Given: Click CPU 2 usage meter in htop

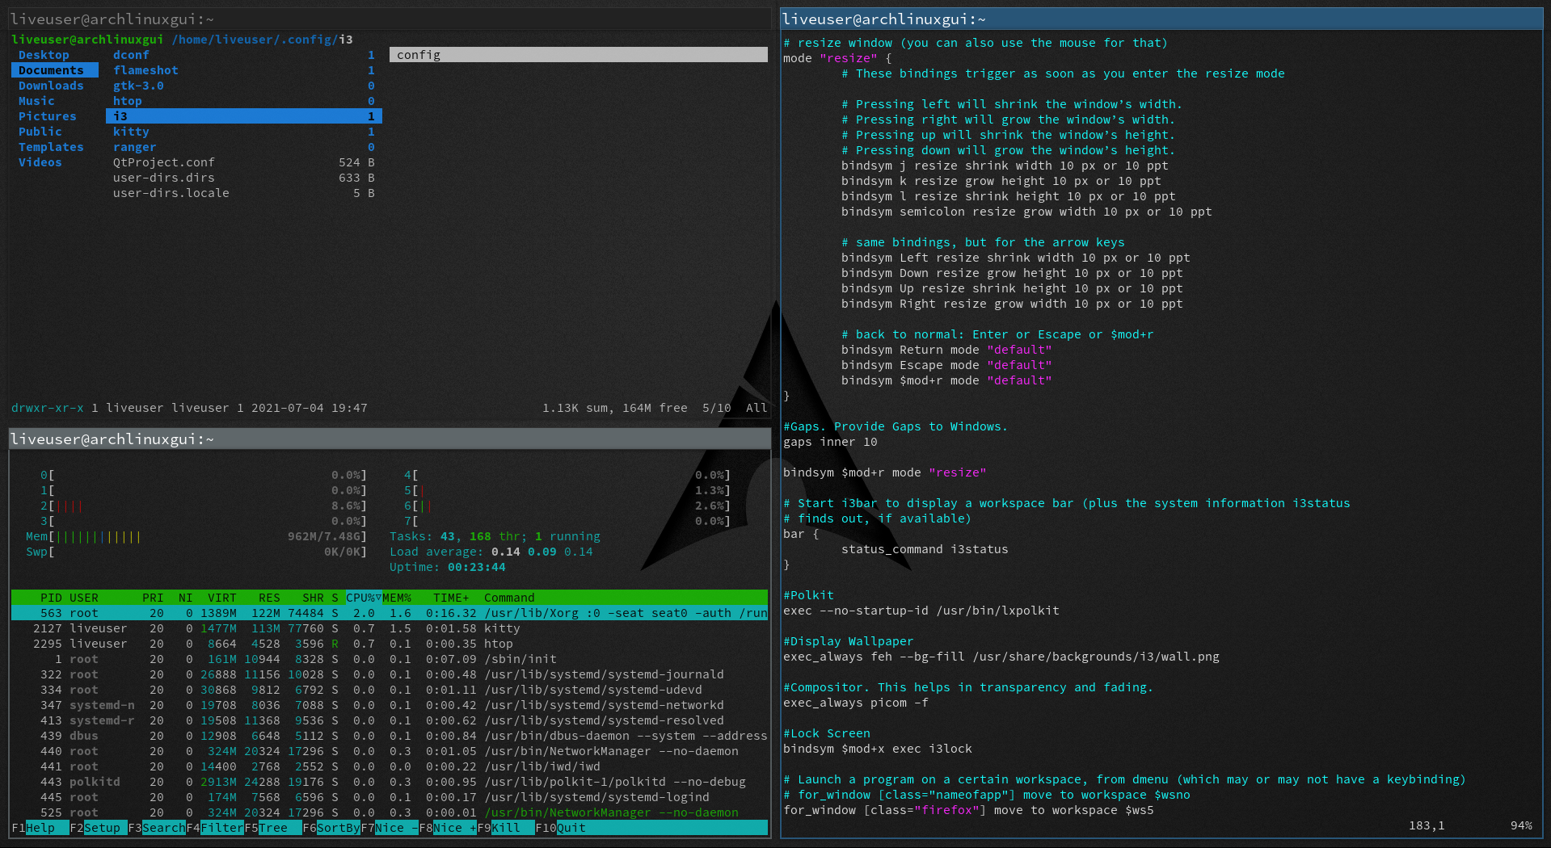Looking at the screenshot, I should pos(204,506).
